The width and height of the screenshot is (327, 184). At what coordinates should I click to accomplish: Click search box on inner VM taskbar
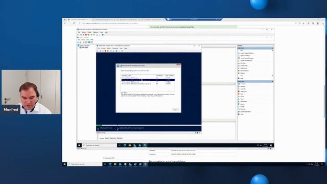(99, 145)
